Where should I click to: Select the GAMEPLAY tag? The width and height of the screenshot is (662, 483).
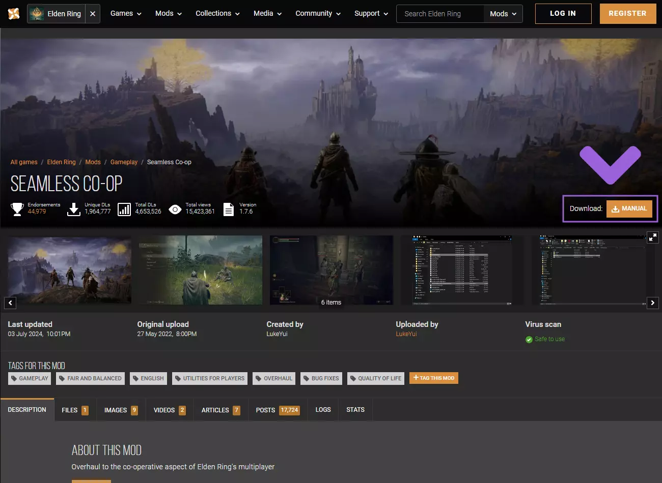click(30, 378)
